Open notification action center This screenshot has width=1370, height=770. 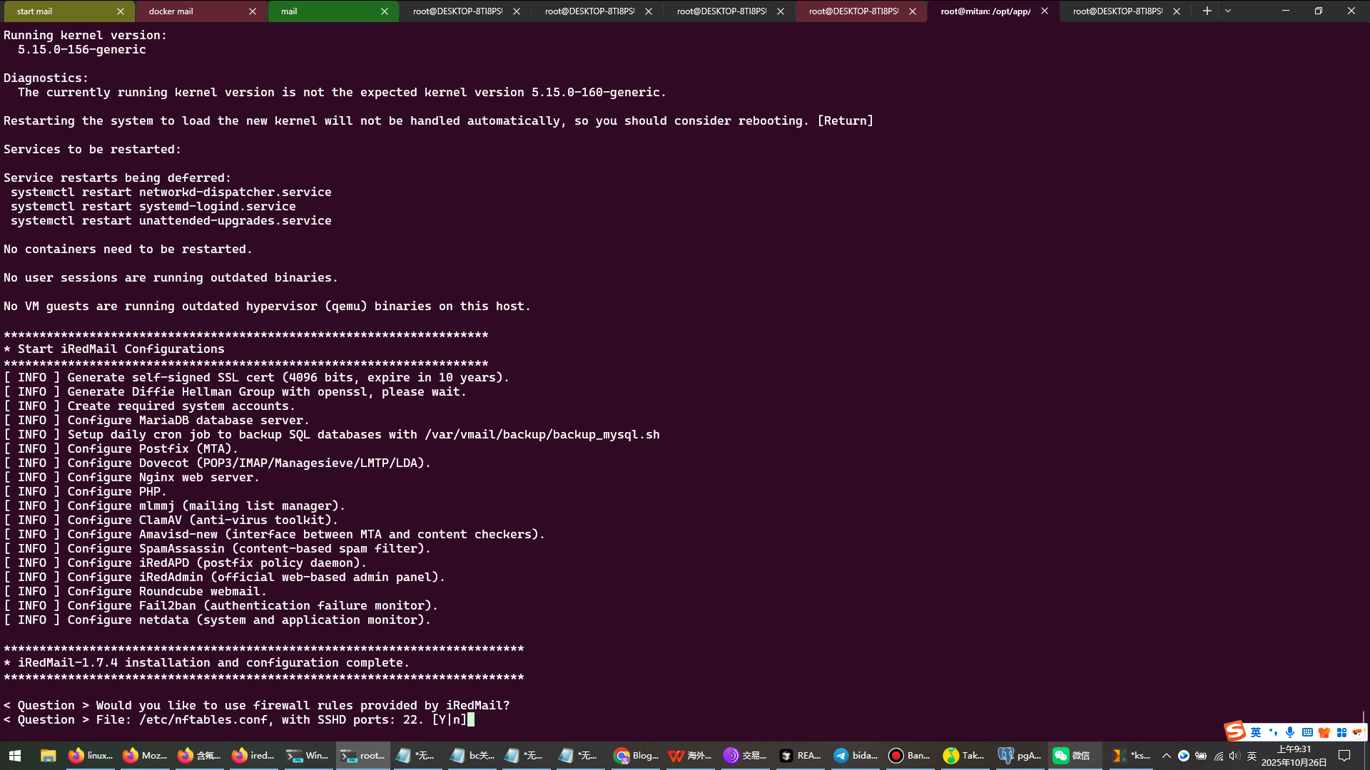pyautogui.click(x=1344, y=756)
